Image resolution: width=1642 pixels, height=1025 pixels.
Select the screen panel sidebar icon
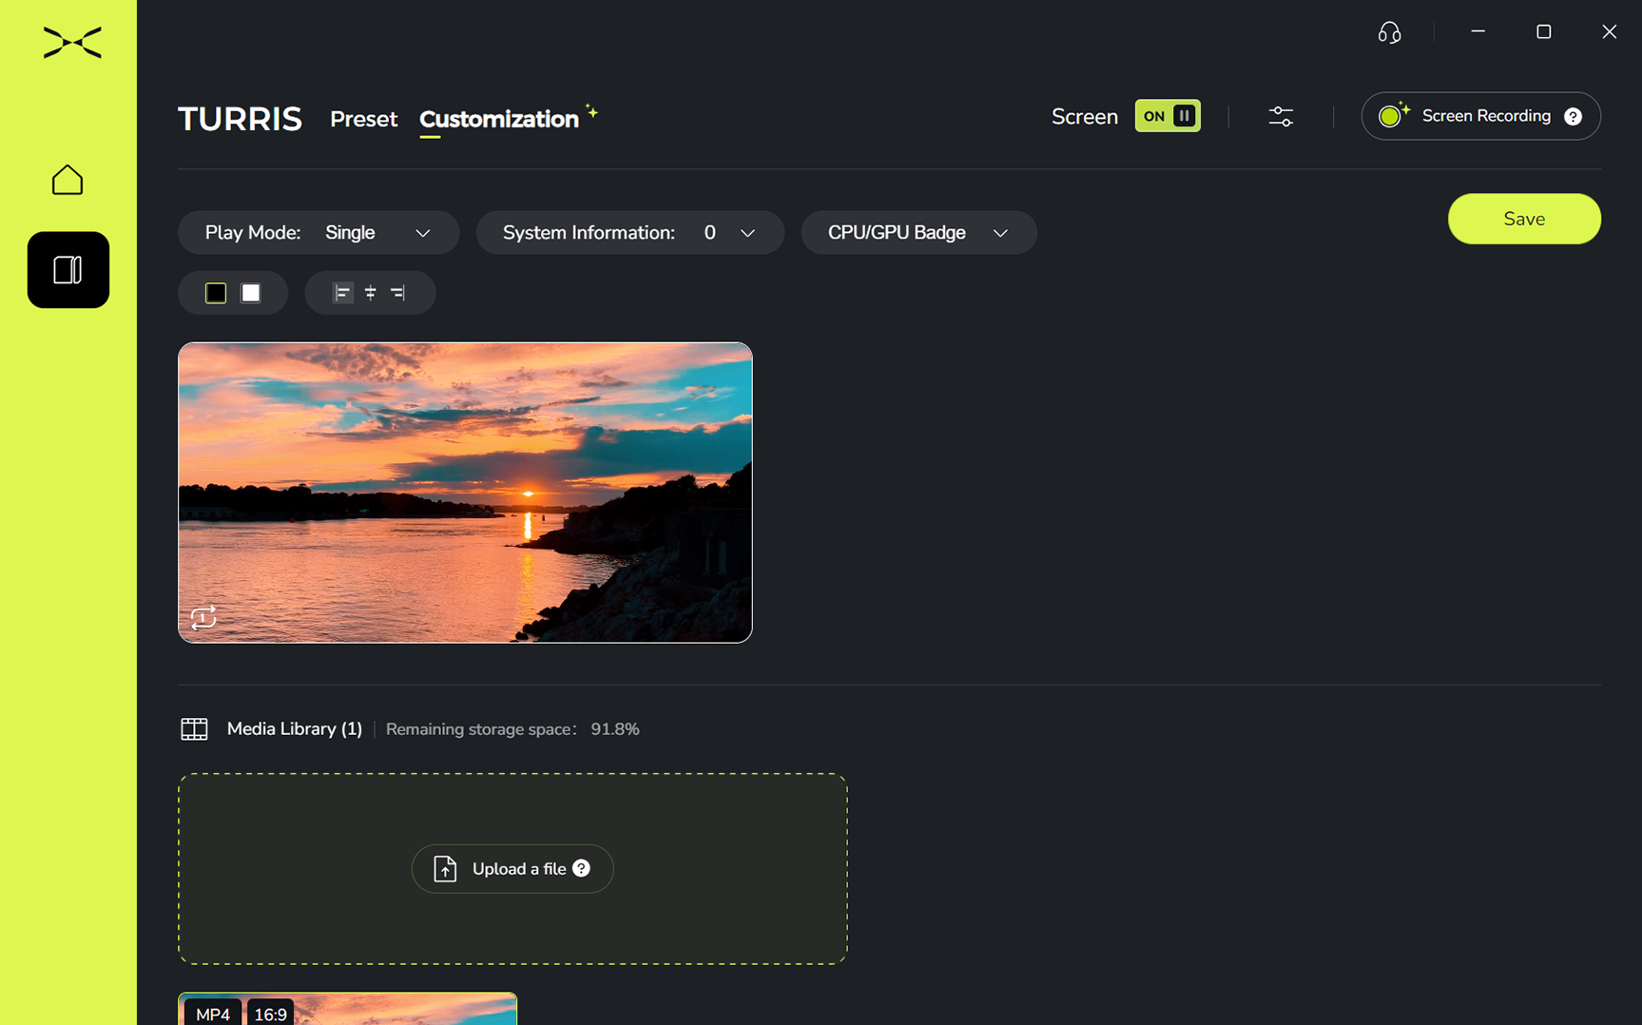pos(68,270)
